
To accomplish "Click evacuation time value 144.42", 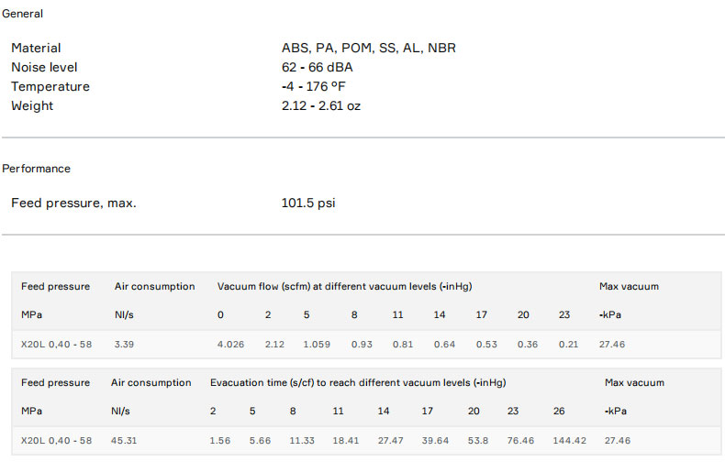I will [x=569, y=441].
